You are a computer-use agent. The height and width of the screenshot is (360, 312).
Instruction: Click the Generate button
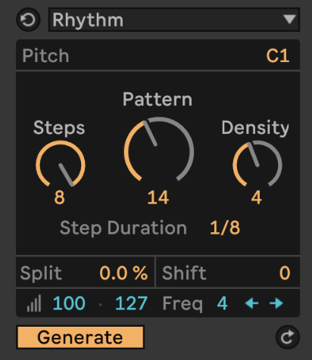point(80,337)
